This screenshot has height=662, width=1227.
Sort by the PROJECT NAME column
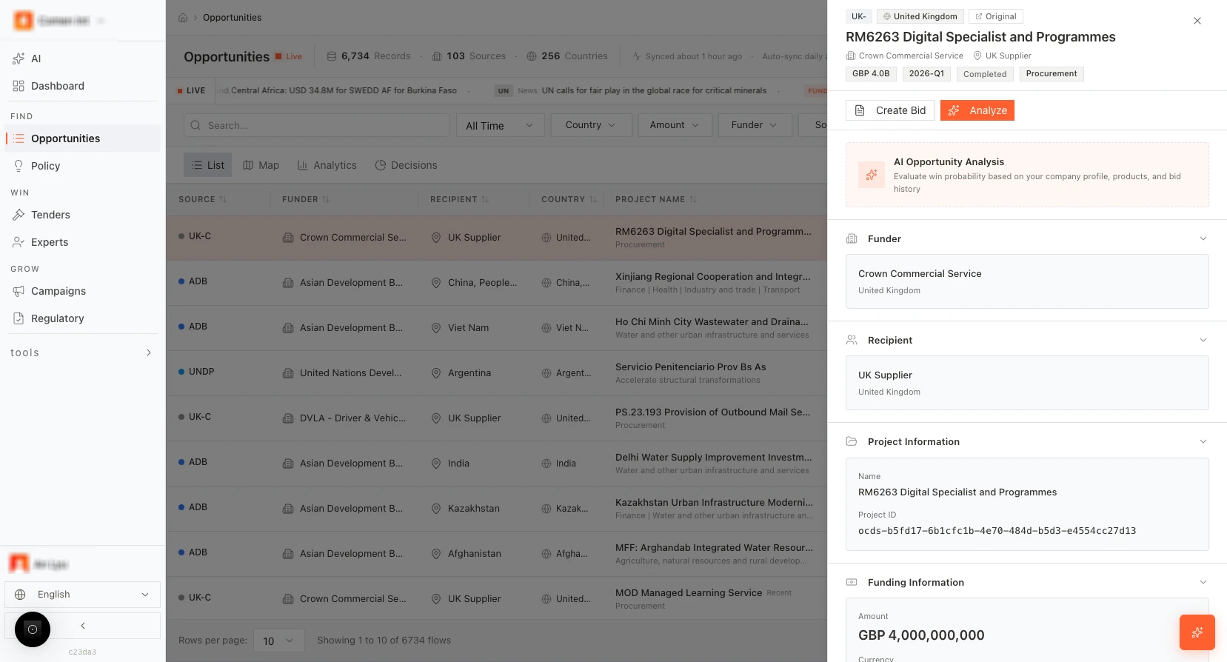656,199
